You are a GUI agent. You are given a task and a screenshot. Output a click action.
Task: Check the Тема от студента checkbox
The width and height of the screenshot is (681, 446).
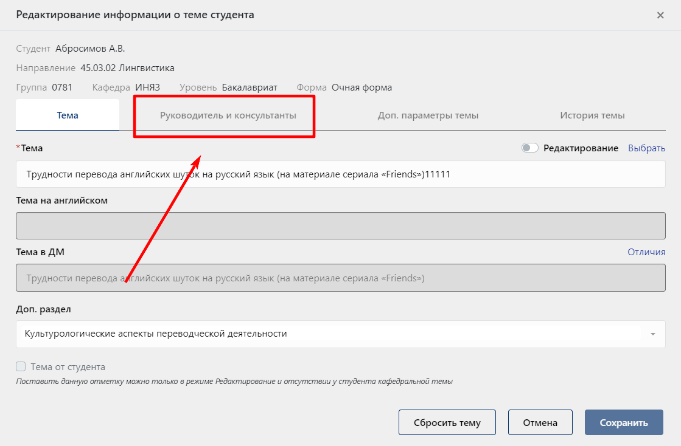(x=21, y=366)
